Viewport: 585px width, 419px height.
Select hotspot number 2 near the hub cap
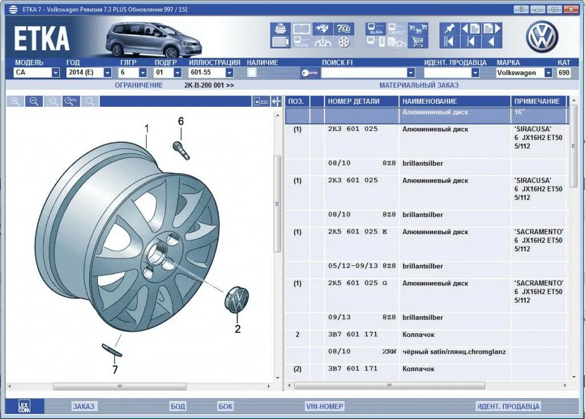coord(238,329)
